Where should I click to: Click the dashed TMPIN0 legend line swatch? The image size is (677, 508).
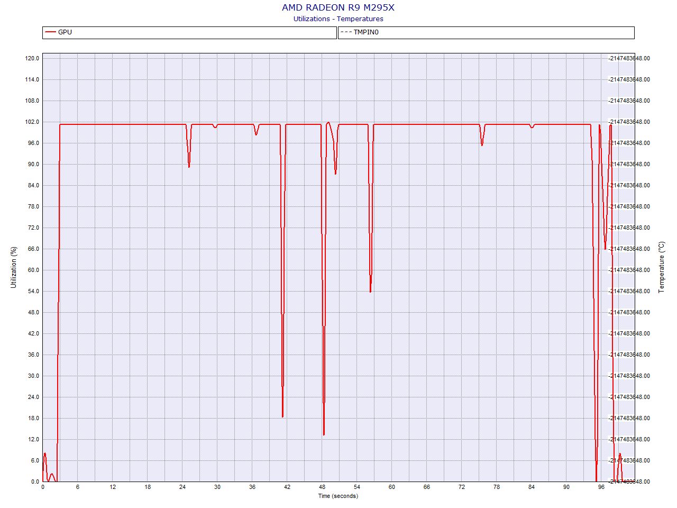(346, 32)
